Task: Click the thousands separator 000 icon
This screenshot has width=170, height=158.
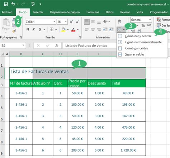Action: tap(149, 25)
